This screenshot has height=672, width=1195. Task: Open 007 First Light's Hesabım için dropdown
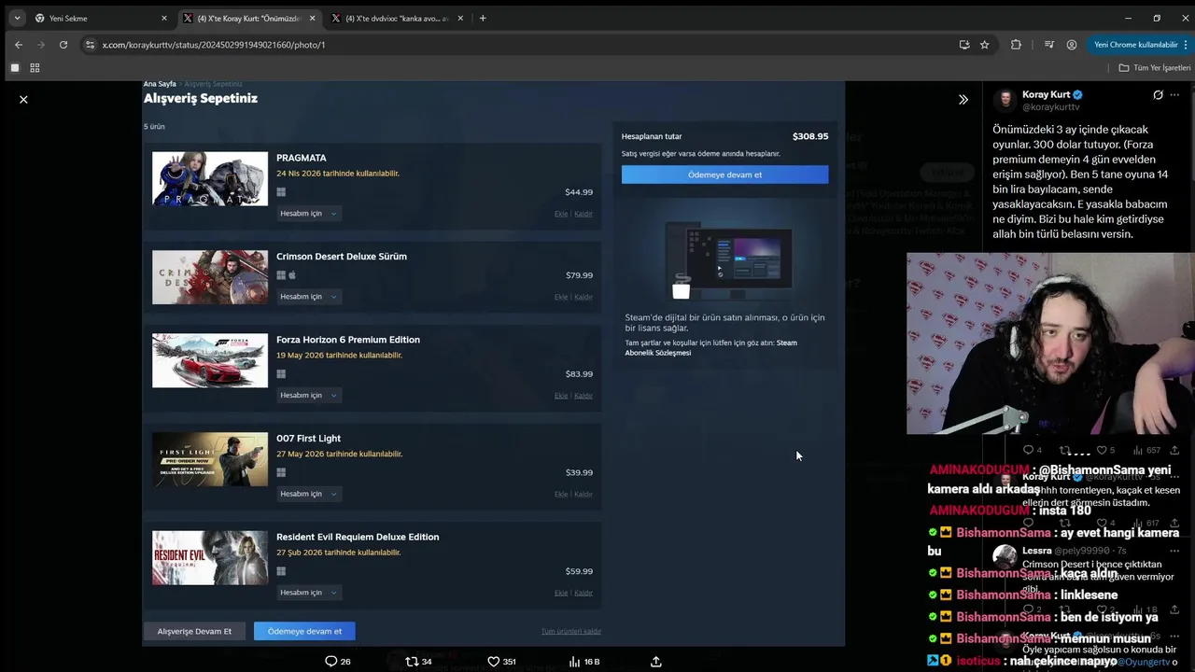[308, 494]
